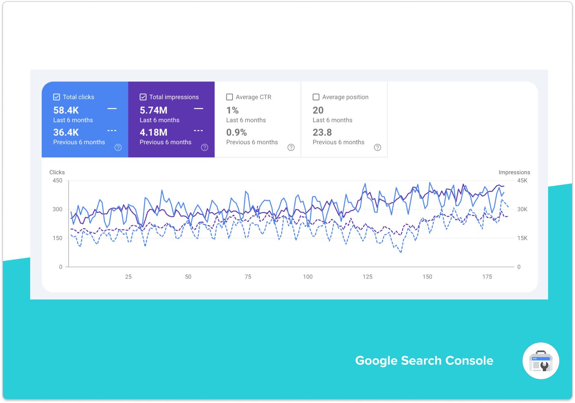Click the 58.4K clicks value
Screen dimensions: 575x403
66,110
